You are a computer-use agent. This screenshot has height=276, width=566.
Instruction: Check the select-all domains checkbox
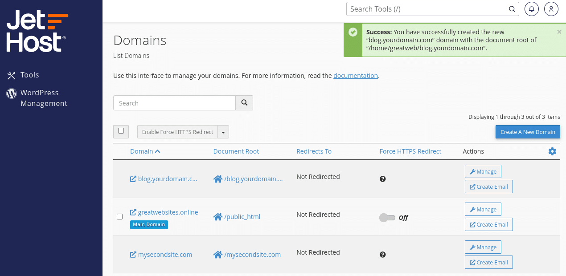tap(121, 131)
